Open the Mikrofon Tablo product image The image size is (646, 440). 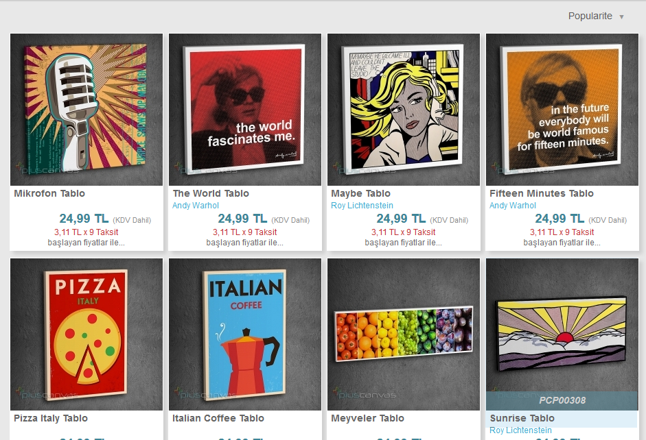86,110
